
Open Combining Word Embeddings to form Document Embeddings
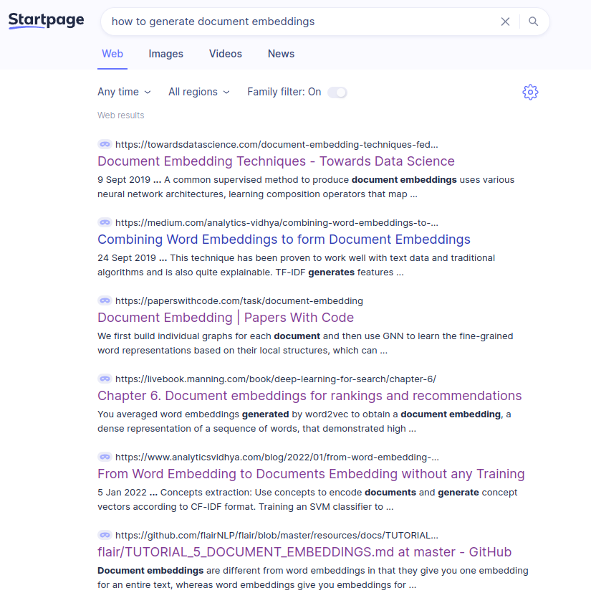click(x=284, y=239)
